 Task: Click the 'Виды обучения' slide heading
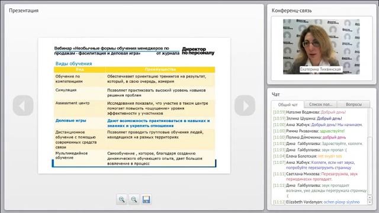73,63
